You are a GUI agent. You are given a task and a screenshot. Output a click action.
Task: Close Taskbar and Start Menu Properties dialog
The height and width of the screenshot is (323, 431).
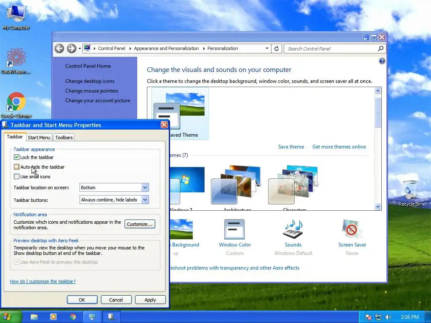[x=164, y=124]
